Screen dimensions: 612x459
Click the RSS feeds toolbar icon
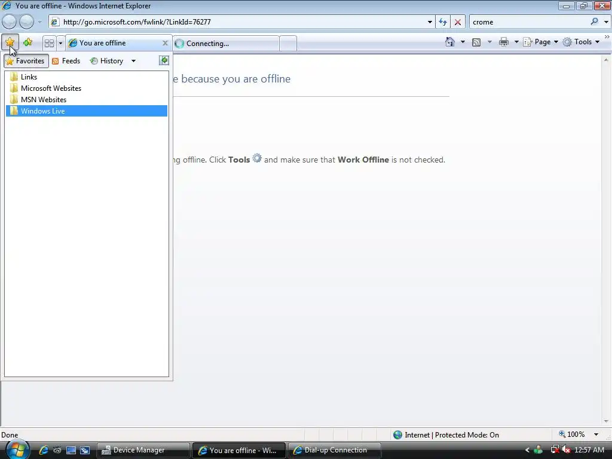pyautogui.click(x=476, y=42)
